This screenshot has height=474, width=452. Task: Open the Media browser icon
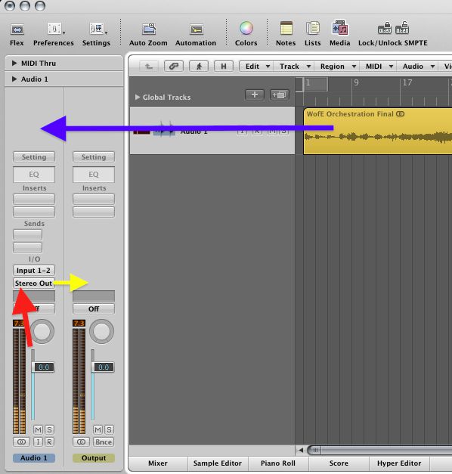point(340,29)
